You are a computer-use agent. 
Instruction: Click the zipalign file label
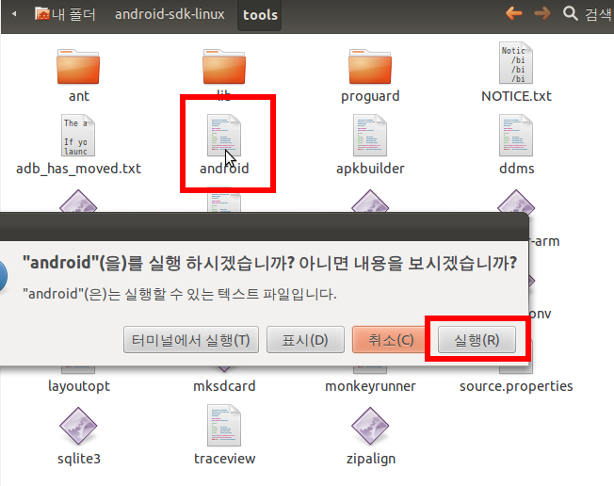coord(371,459)
